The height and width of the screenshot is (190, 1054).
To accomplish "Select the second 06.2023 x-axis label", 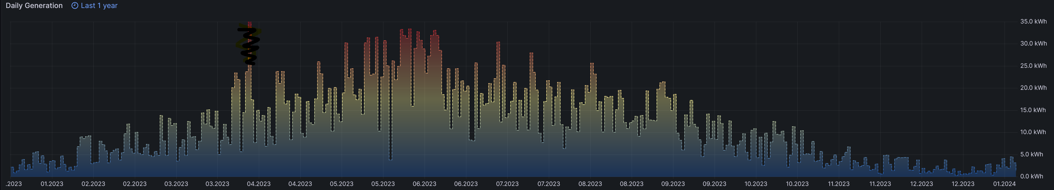I will [466, 184].
